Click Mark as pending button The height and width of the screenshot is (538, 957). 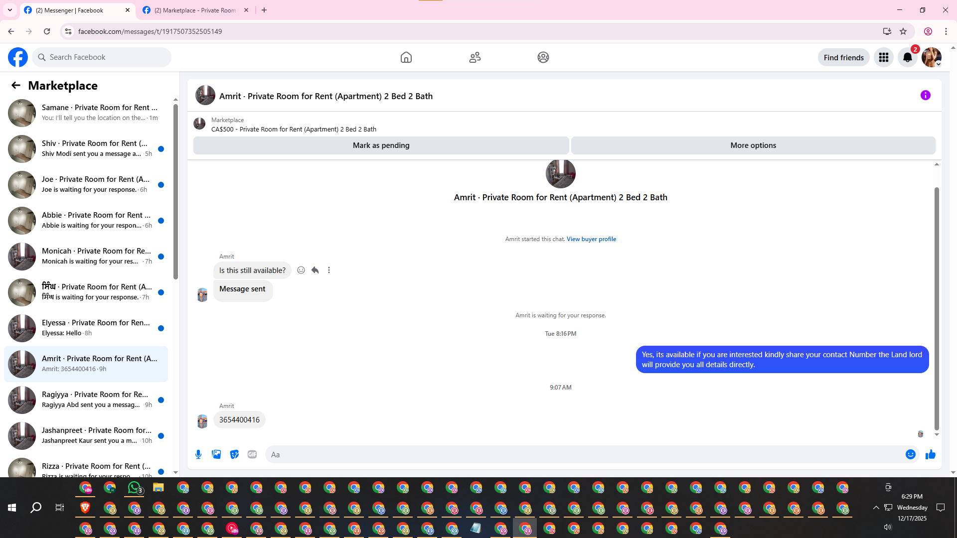(381, 145)
